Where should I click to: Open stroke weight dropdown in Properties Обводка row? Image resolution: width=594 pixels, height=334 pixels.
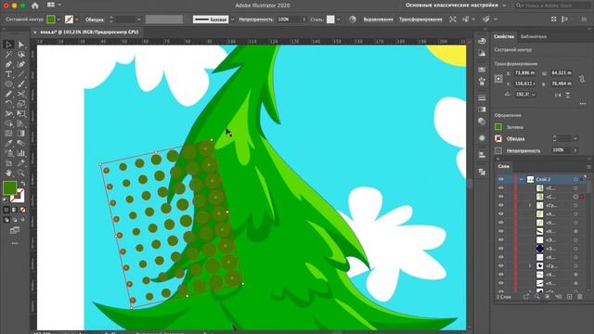[x=575, y=138]
